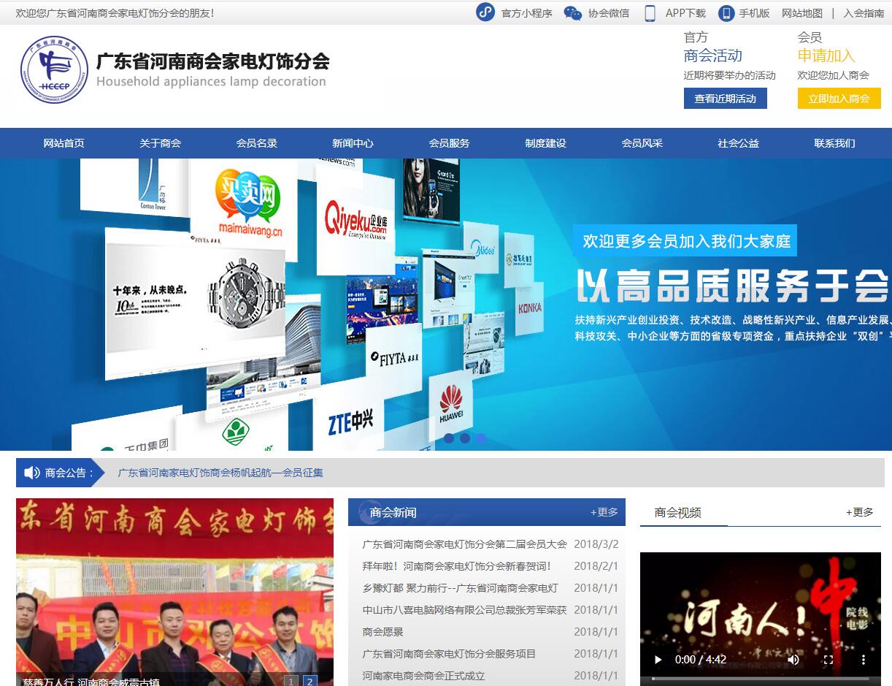Click the HEEEP association logo
Viewport: 892px width, 686px height.
[x=54, y=70]
